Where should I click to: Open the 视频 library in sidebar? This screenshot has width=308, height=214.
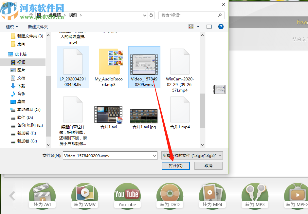21,62
